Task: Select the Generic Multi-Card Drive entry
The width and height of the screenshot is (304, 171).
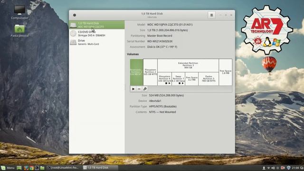Action: tap(97, 42)
